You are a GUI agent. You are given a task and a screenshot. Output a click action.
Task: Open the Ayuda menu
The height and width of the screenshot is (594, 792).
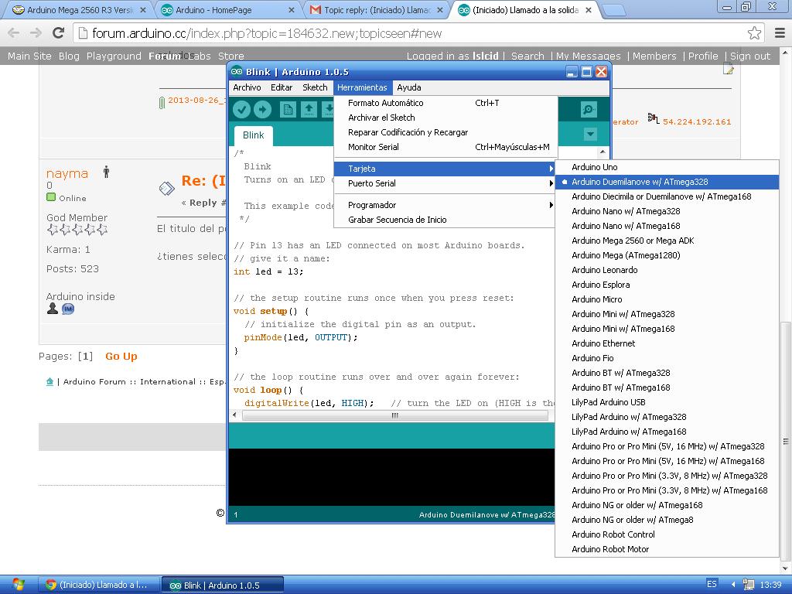tap(408, 87)
